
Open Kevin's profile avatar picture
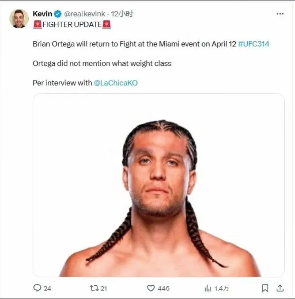(x=19, y=19)
